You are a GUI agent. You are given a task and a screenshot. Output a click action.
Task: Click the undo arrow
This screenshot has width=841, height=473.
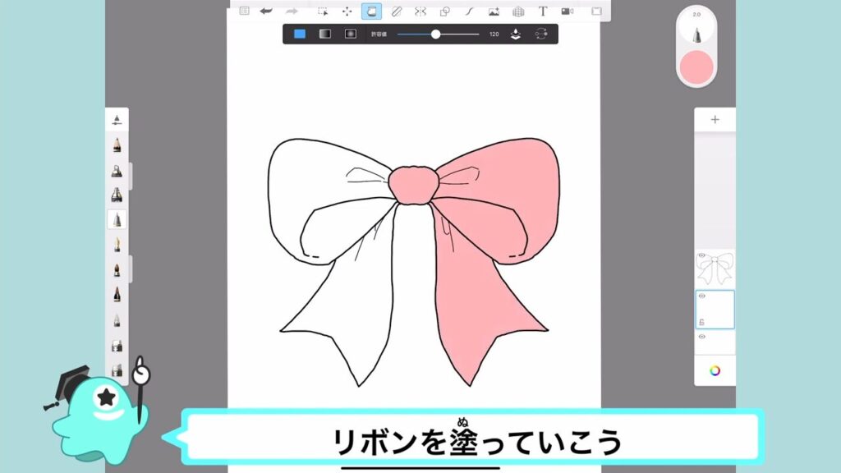(x=266, y=11)
